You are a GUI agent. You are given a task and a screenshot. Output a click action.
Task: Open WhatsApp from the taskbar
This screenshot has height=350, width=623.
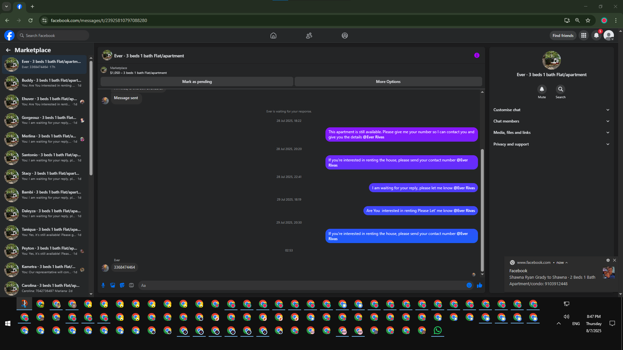point(438,330)
